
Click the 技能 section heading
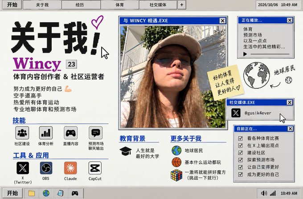tap(19, 121)
